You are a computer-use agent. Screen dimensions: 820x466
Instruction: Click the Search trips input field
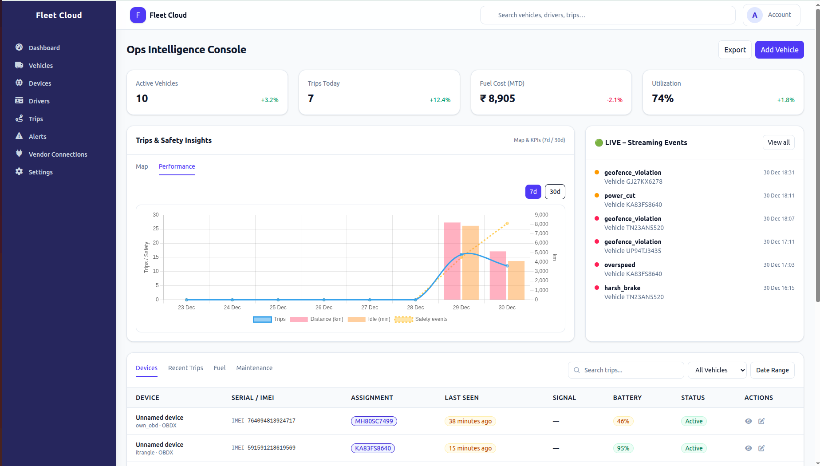(x=626, y=370)
